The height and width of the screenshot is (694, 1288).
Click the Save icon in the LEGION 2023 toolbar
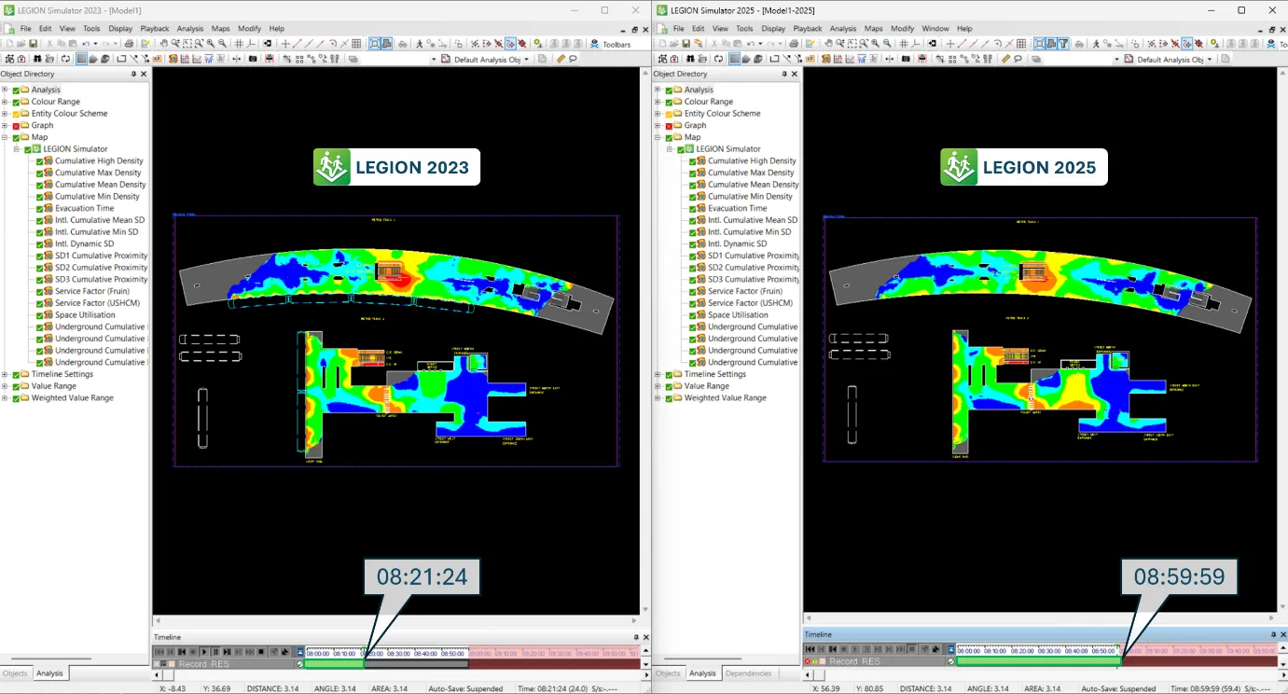pos(34,44)
